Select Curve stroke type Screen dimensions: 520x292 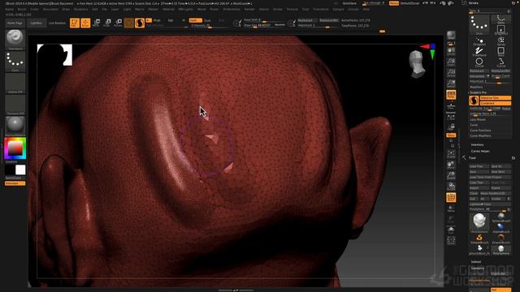click(500, 62)
